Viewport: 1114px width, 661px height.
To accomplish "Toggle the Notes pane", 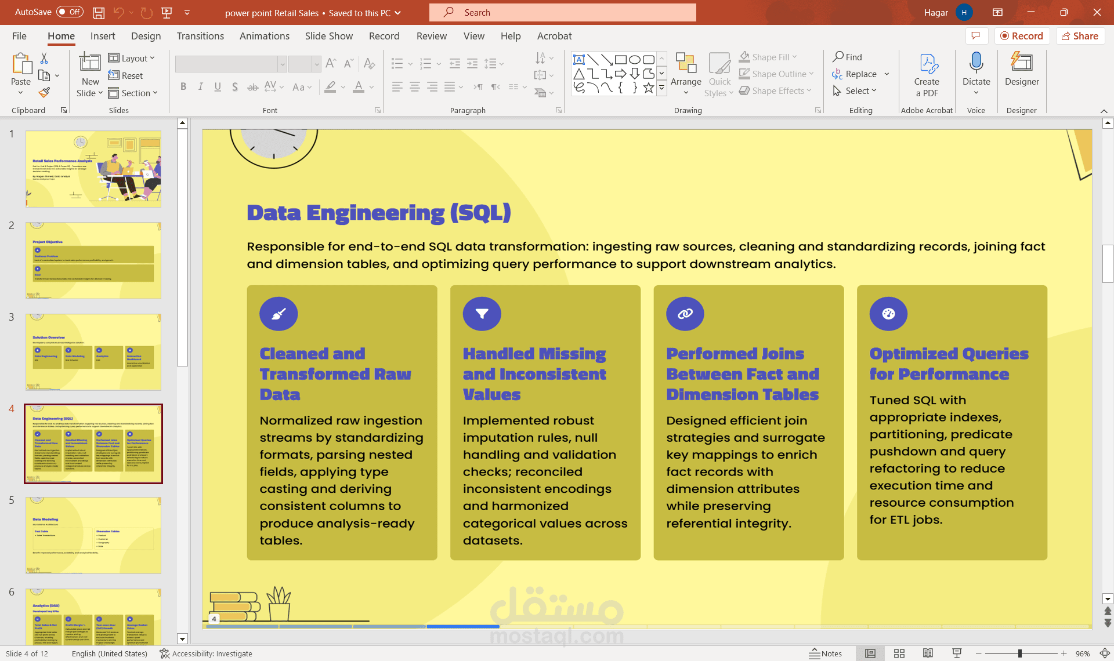I will [x=825, y=653].
